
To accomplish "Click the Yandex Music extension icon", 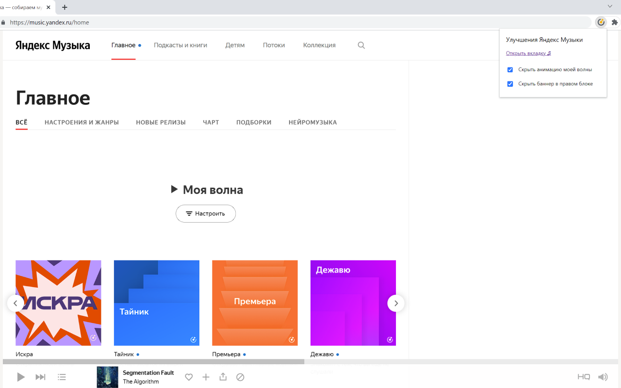I will (x=601, y=22).
